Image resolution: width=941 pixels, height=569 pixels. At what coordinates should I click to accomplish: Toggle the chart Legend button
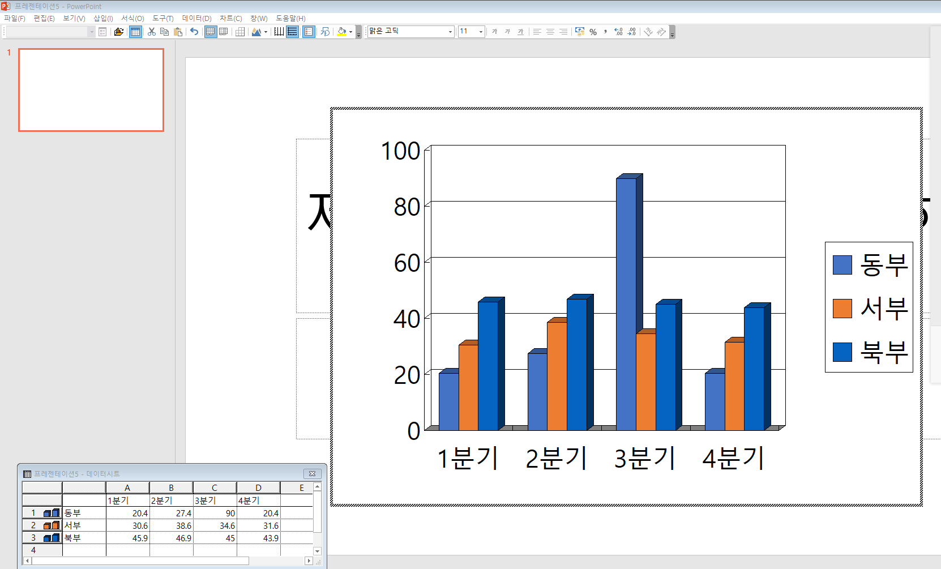309,32
